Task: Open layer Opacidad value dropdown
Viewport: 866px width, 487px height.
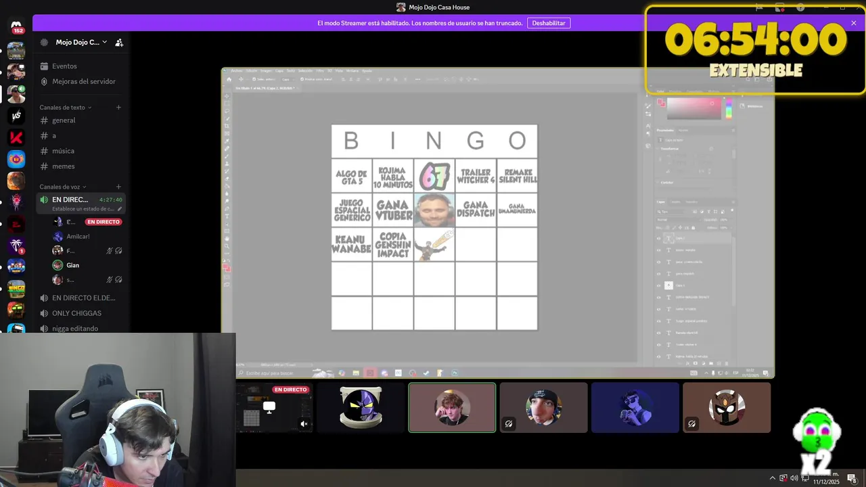Action: click(725, 220)
